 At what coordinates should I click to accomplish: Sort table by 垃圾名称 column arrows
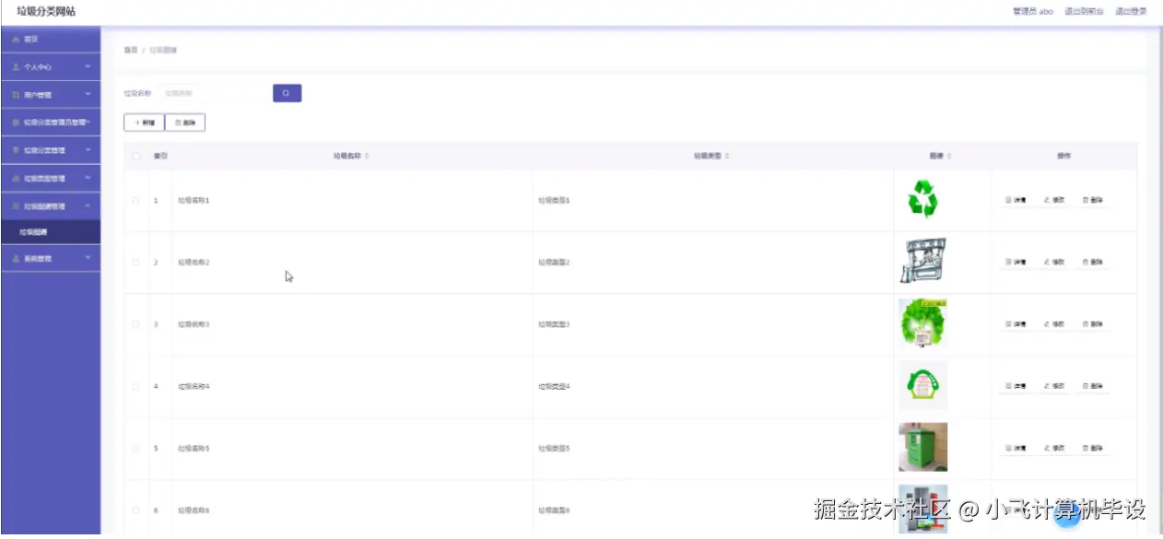367,156
